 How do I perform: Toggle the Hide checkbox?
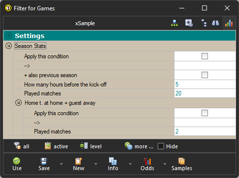tap(161, 146)
